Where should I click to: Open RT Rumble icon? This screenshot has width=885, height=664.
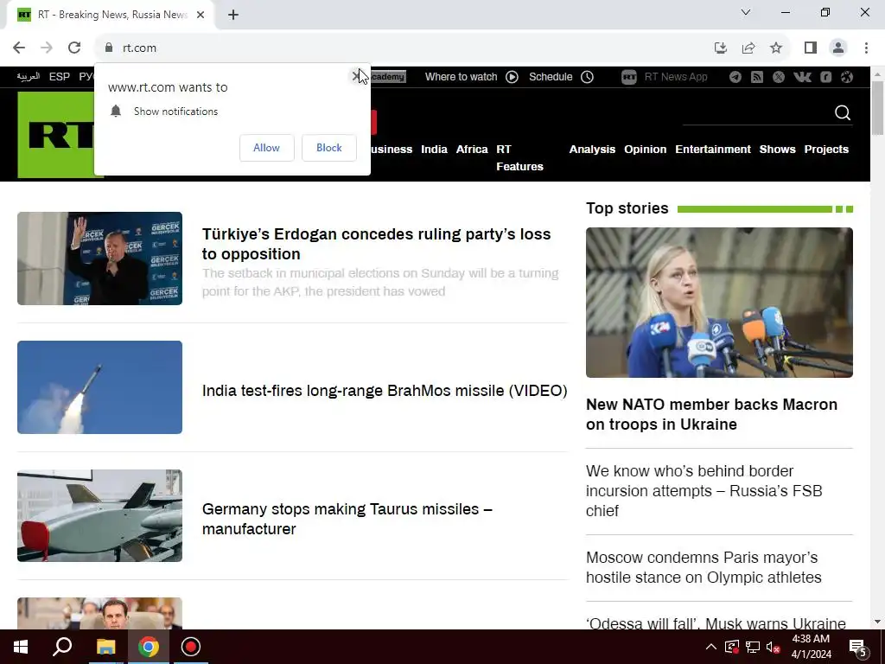pos(825,77)
